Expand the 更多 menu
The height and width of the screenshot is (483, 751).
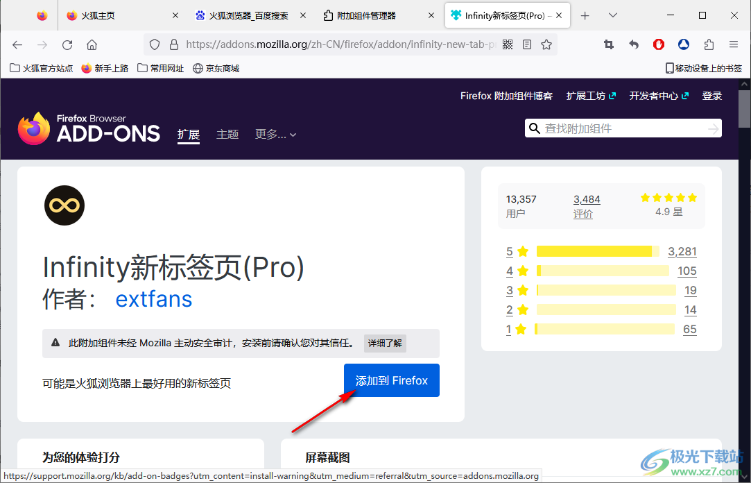tap(275, 135)
